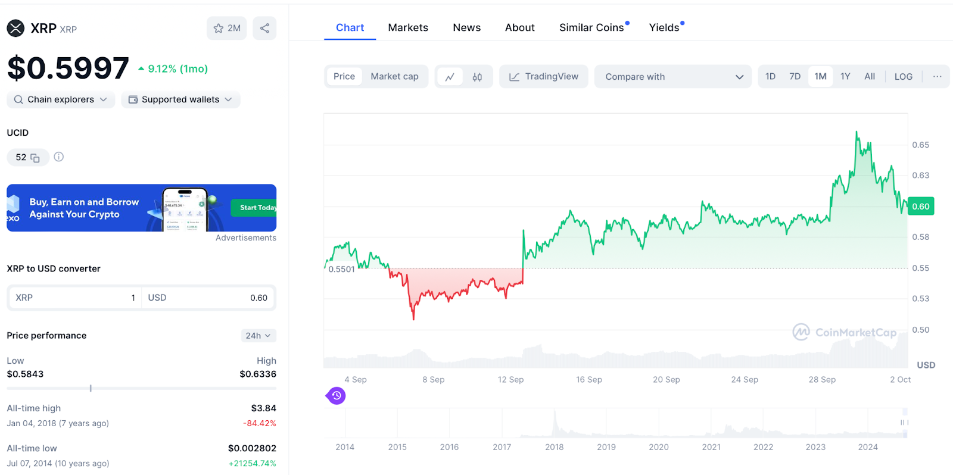
Task: Select the Price chart toggle
Action: tap(344, 76)
